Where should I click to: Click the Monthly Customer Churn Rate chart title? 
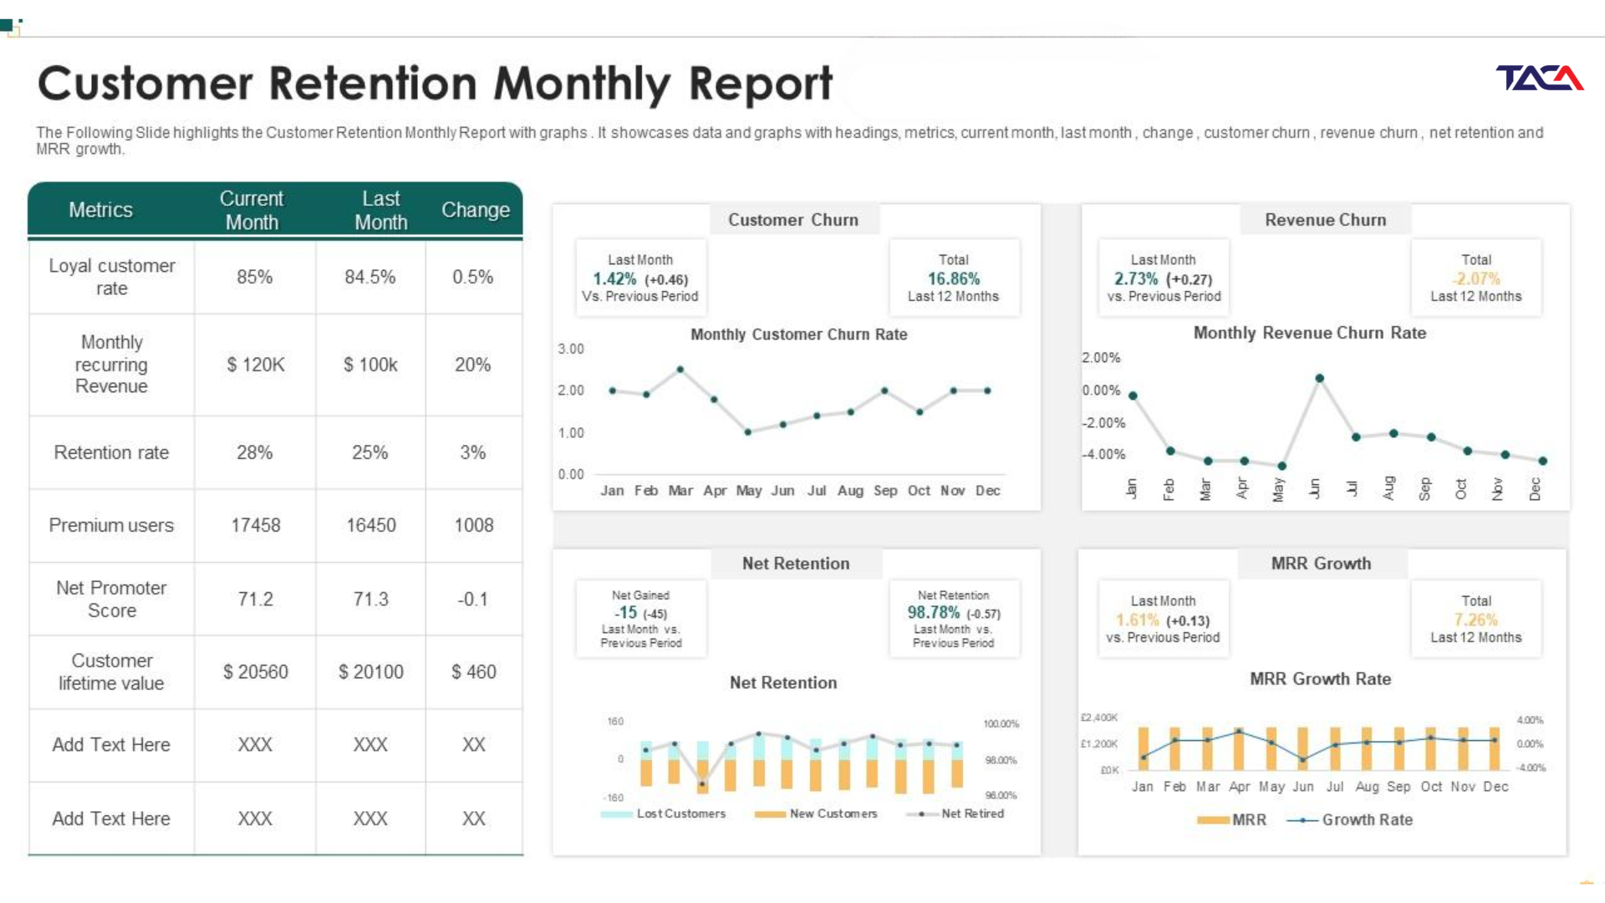click(799, 334)
